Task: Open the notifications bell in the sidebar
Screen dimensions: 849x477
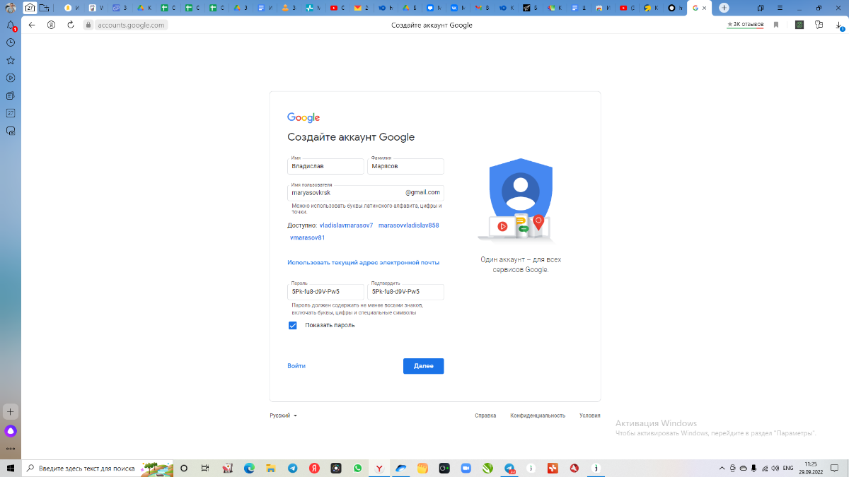Action: (x=11, y=25)
